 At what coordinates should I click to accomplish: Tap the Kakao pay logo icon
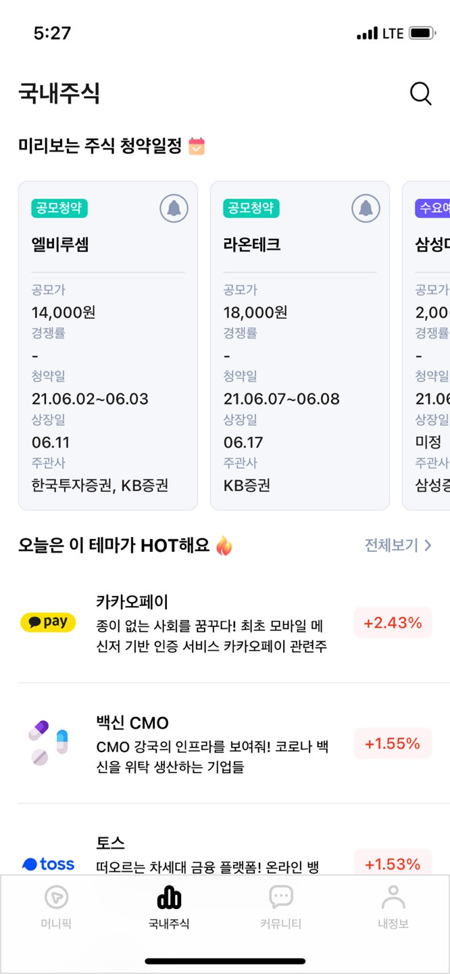point(48,622)
